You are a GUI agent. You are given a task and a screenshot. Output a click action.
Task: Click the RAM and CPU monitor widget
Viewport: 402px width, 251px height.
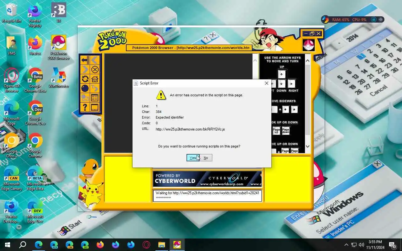point(352,19)
